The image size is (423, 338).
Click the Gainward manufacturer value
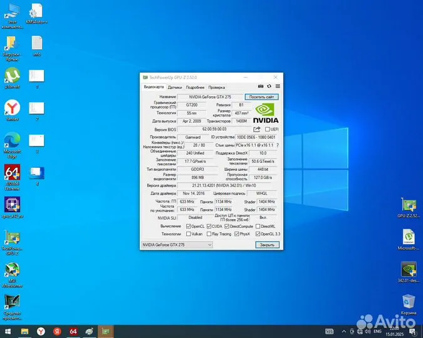pyautogui.click(x=193, y=137)
